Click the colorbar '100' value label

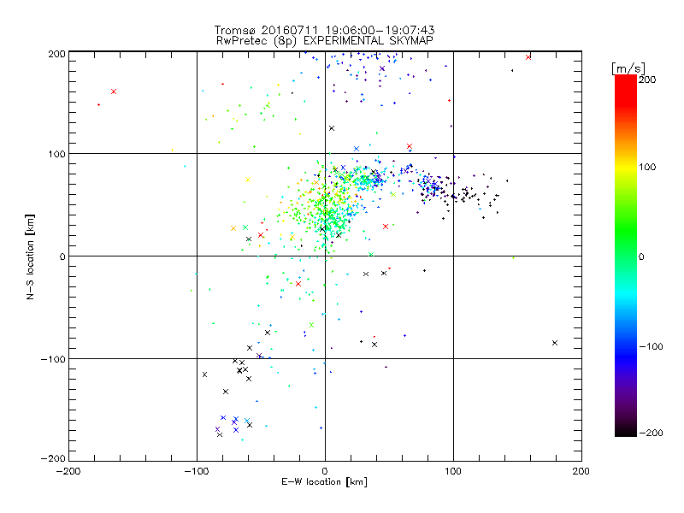[x=647, y=167]
